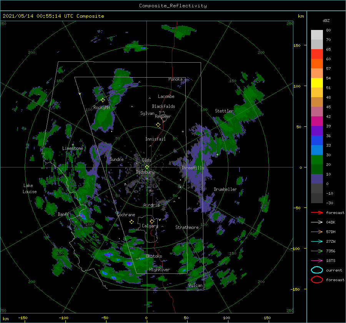Viewport: 346px width, 323px height.
Task: Click the Olds label
Action: (146, 160)
